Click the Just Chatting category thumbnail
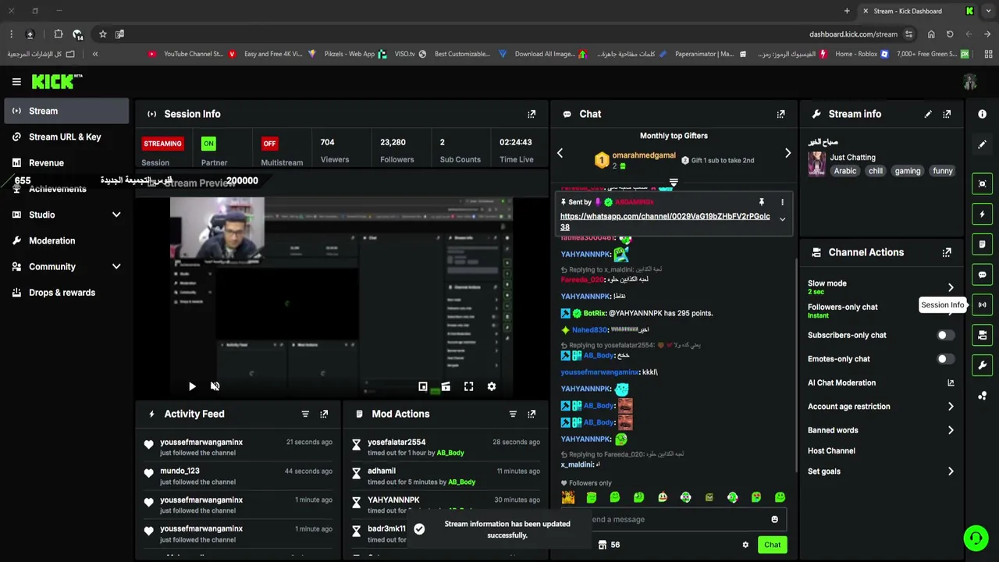 [x=816, y=164]
